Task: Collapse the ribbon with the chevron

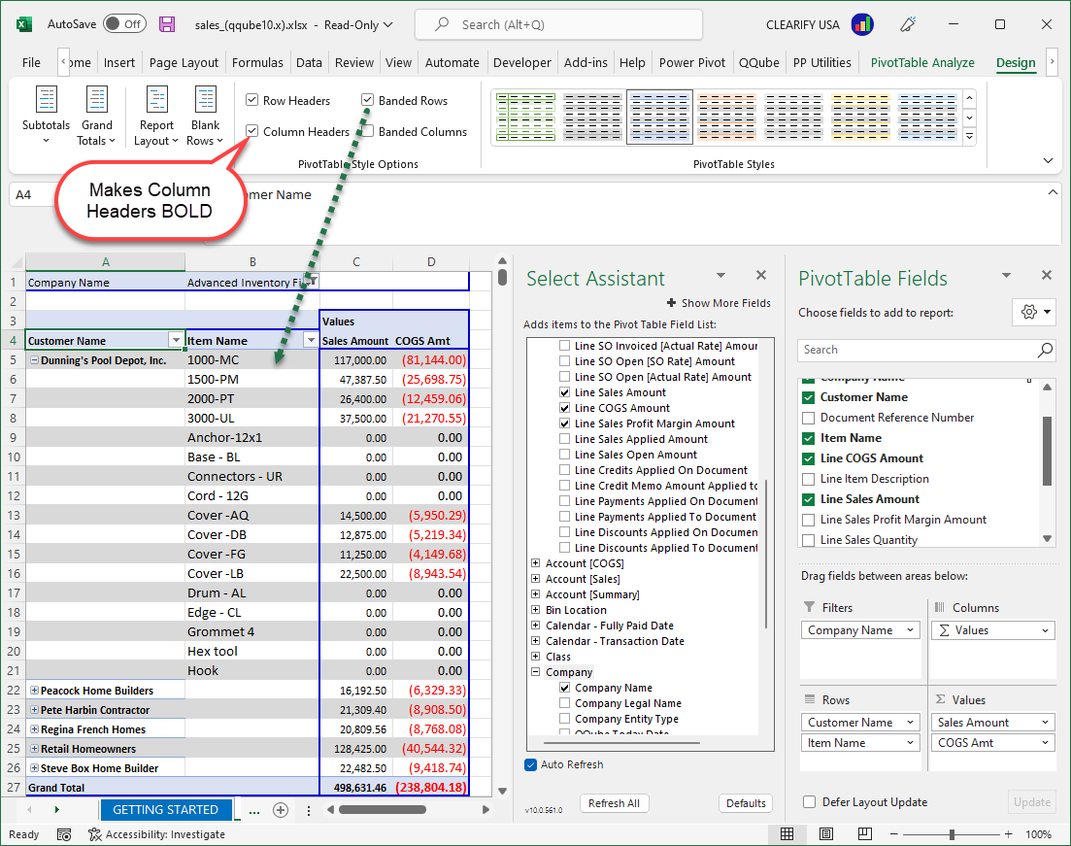Action: coord(1048,160)
